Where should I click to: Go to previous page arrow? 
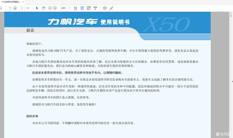[x=10, y=8]
